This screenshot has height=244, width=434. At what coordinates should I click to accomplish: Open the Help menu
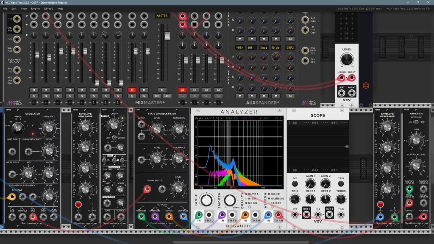[x=60, y=8]
